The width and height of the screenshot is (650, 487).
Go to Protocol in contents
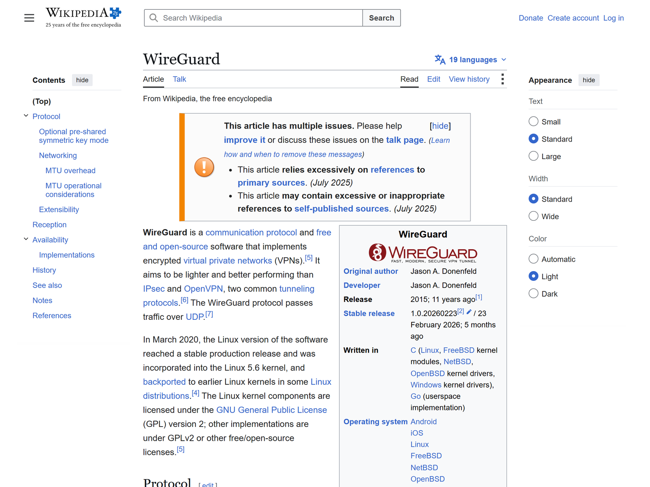[46, 116]
